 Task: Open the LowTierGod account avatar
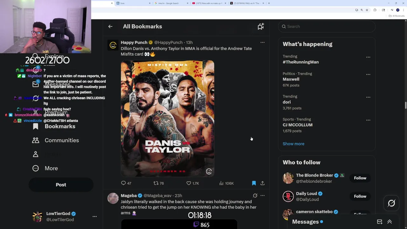click(x=37, y=216)
